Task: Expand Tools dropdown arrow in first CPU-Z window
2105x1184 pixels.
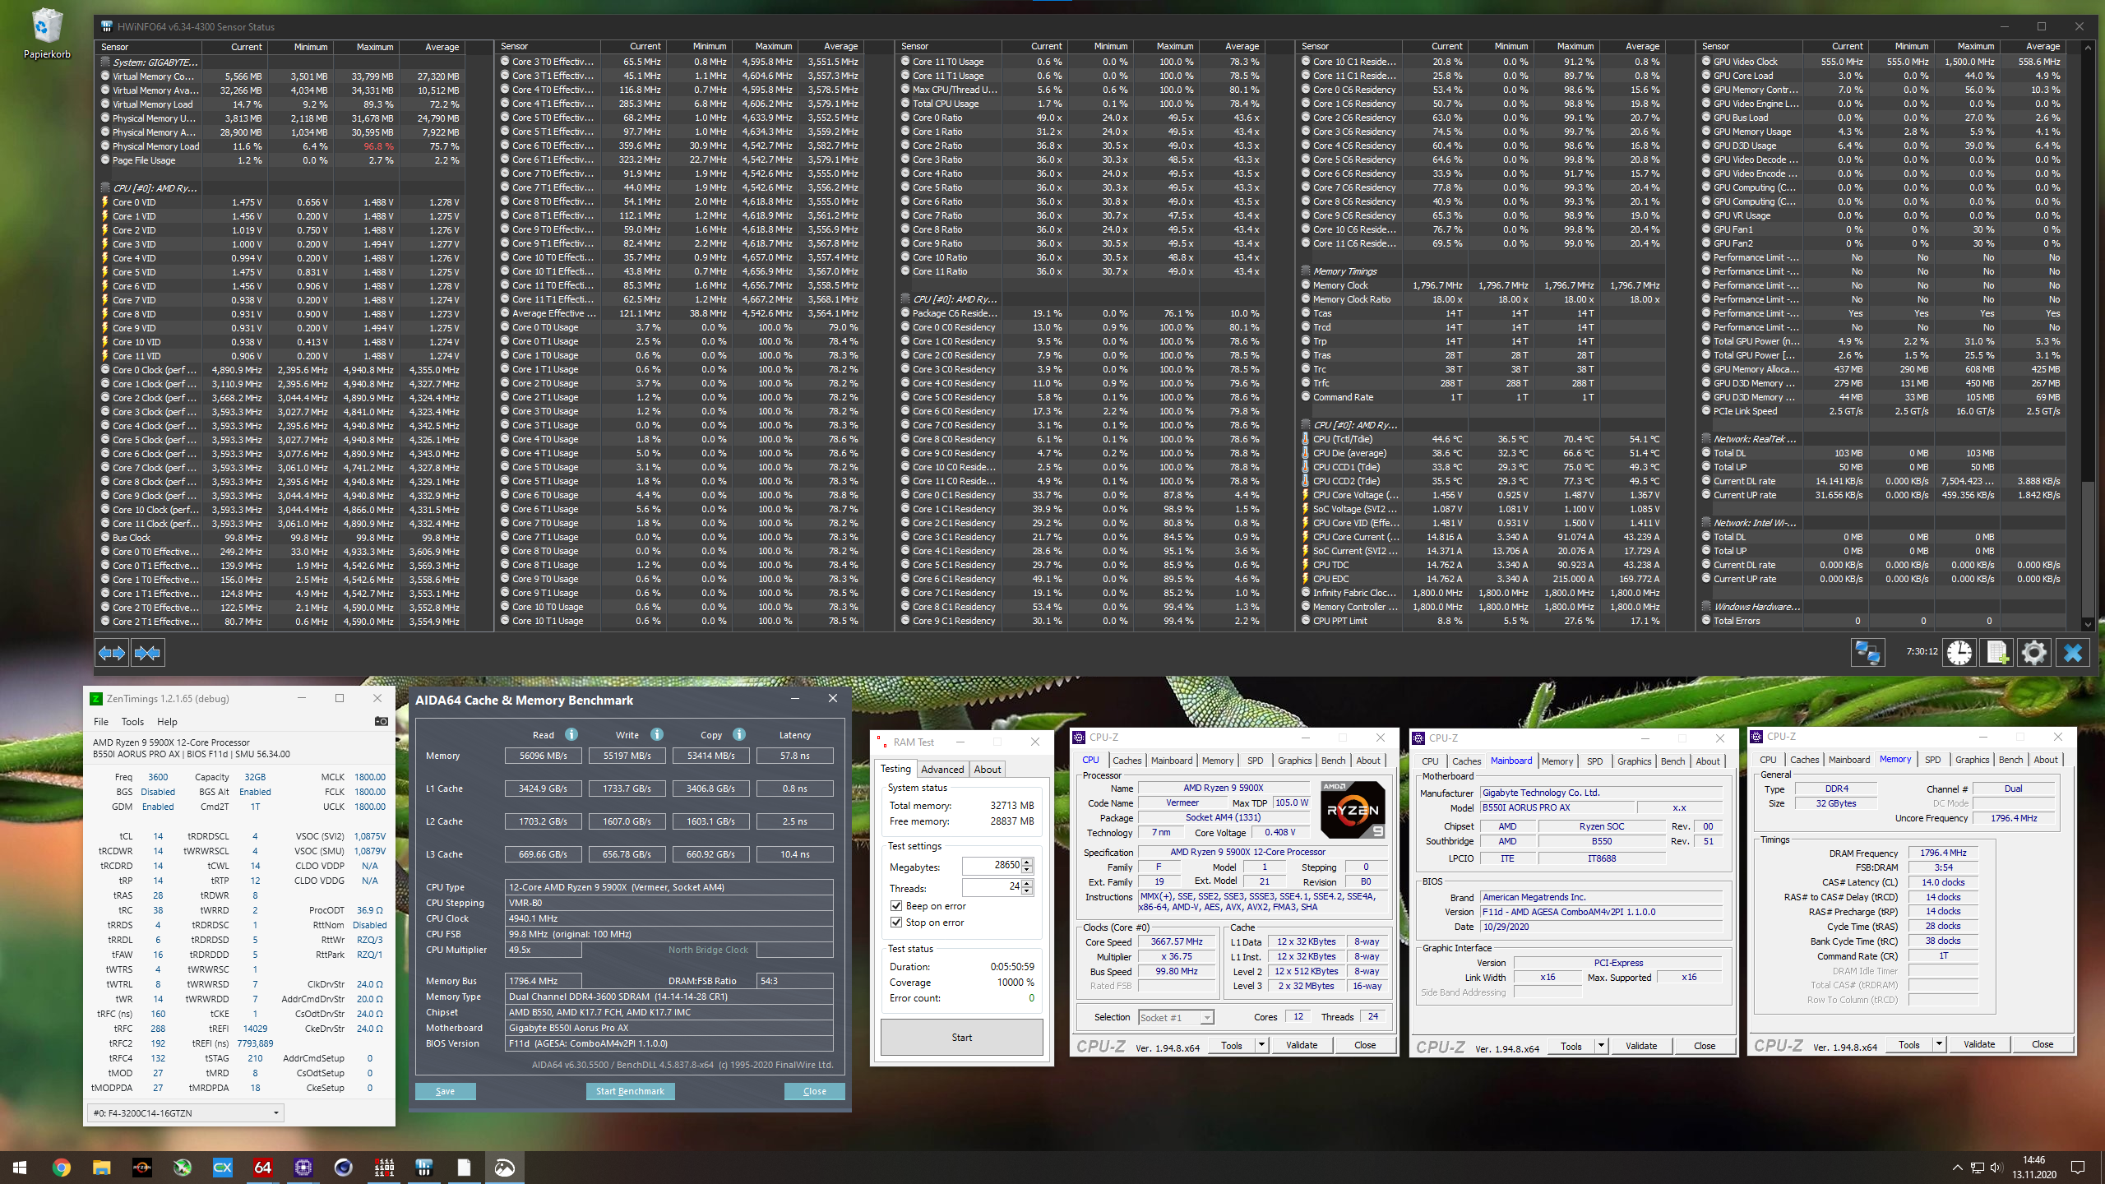Action: pos(1261,1045)
